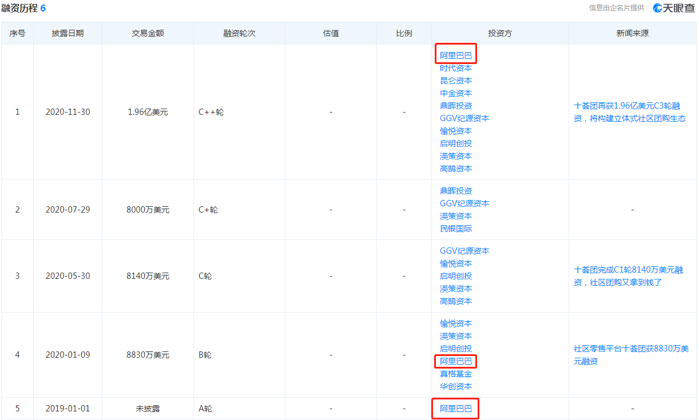Screen dimensions: 699x420
Task: Open 启明创投 in the 2020-11-30 row
Action: coord(456,143)
